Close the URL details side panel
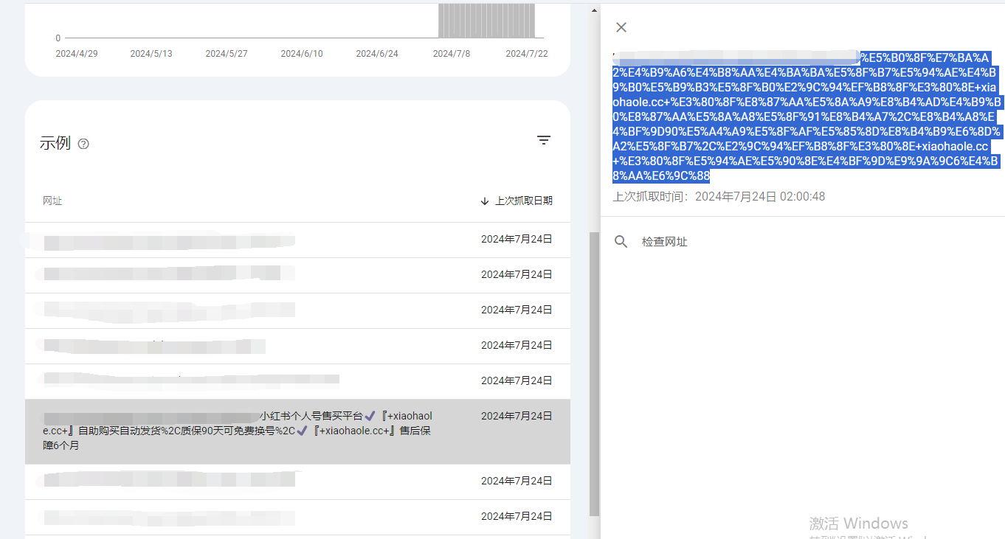The height and width of the screenshot is (539, 1005). point(621,27)
